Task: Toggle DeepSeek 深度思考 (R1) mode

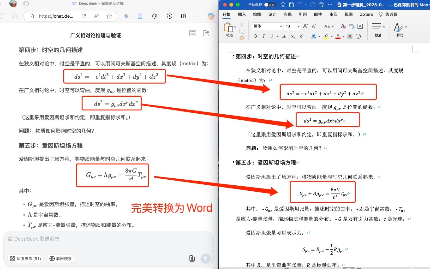Action: pyautogui.click(x=26, y=259)
